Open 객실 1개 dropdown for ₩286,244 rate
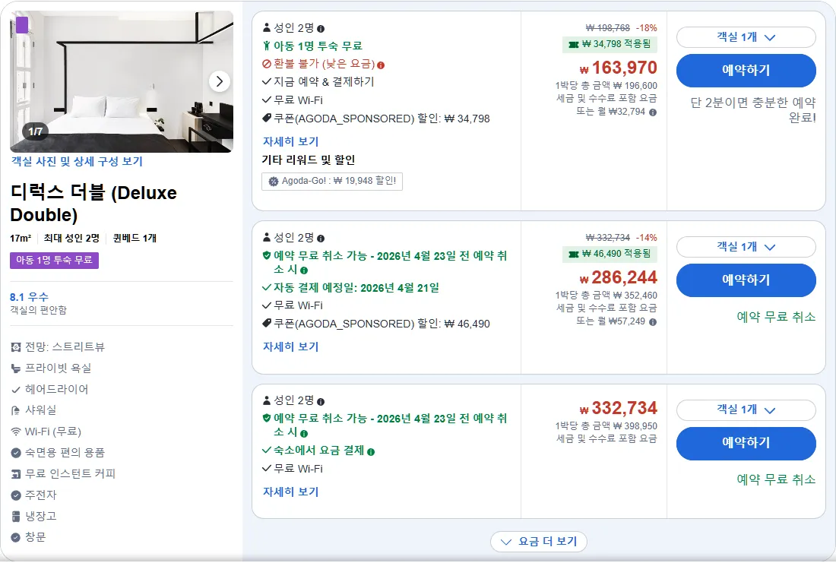Image resolution: width=836 pixels, height=563 pixels. click(746, 247)
